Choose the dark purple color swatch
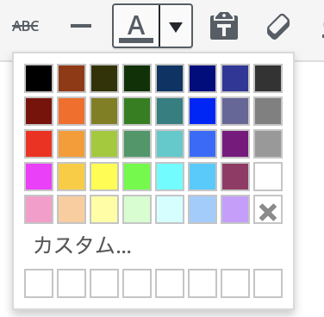This screenshot has height=317, width=324. pyautogui.click(x=235, y=144)
